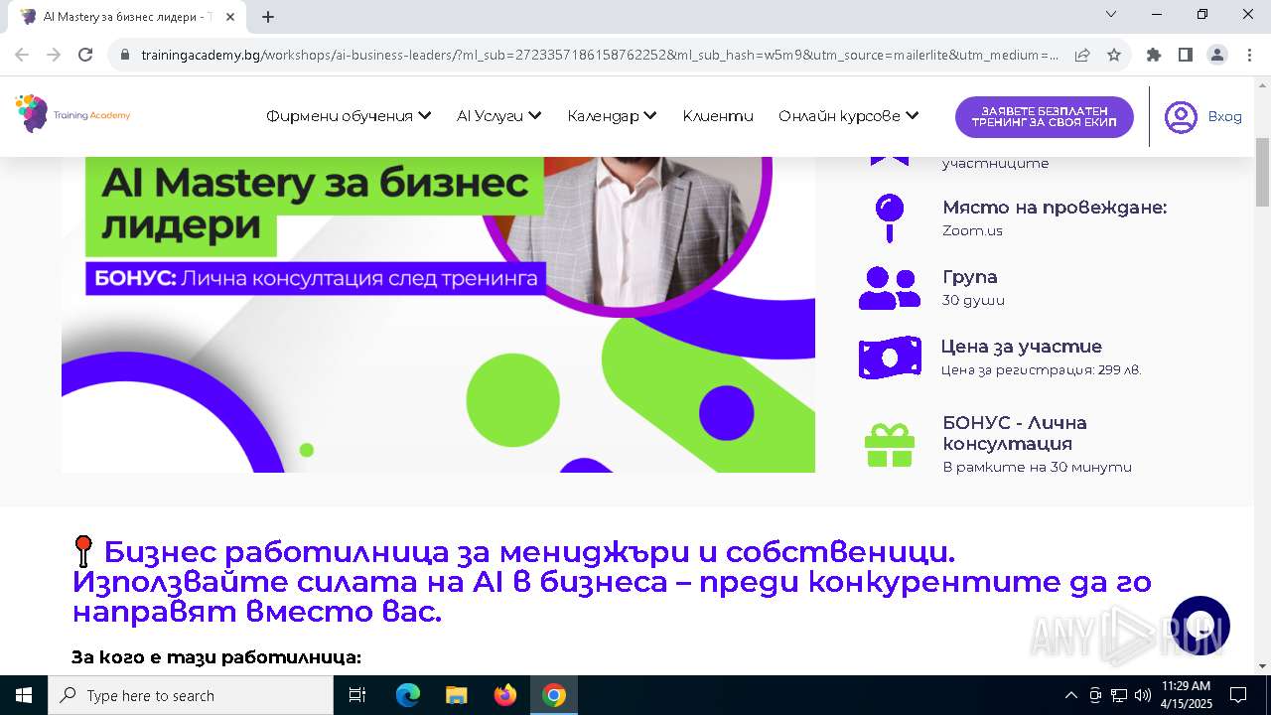Click the 'Zoom.us' location text
1271x715 pixels.
click(x=972, y=230)
